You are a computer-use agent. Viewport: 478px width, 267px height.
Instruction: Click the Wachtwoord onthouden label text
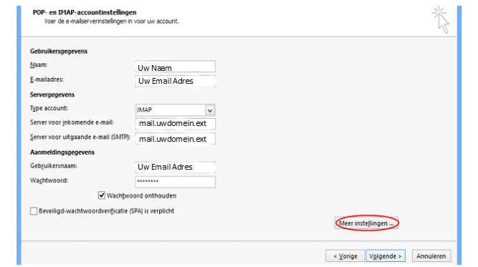point(141,195)
